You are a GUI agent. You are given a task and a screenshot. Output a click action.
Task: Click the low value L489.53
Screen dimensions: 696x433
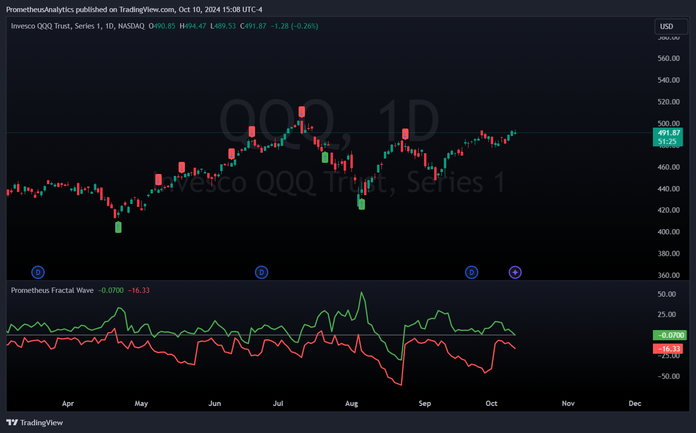tap(223, 26)
